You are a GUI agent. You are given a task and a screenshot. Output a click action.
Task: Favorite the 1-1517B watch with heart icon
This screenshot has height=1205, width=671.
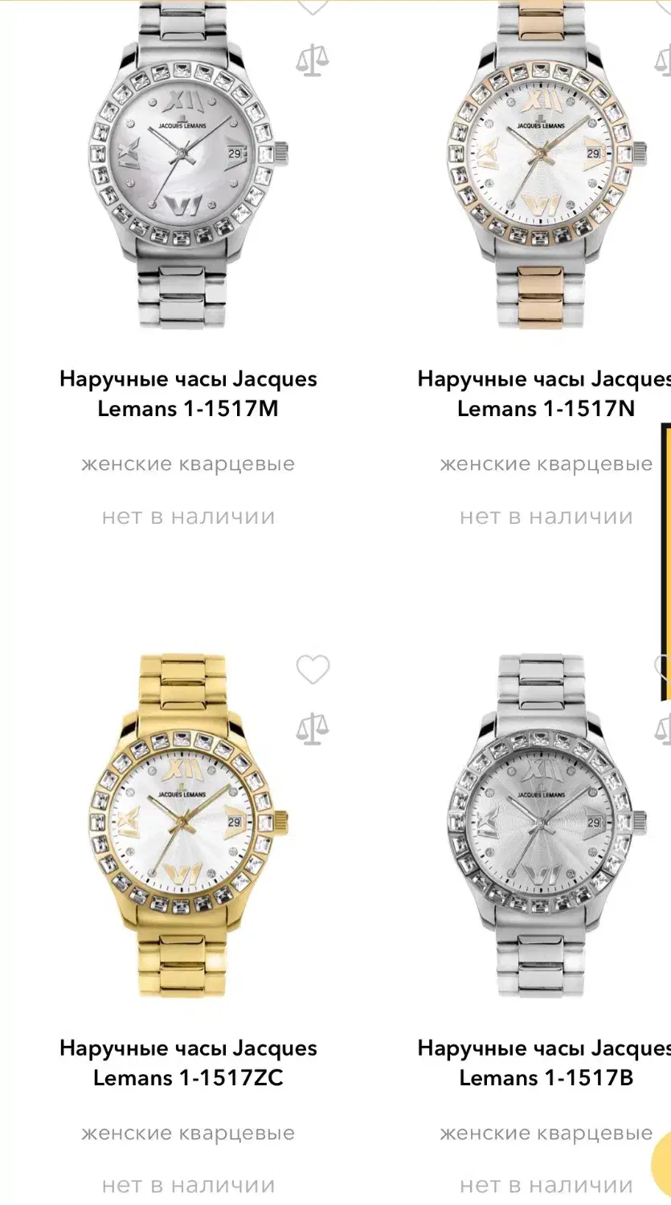[664, 667]
